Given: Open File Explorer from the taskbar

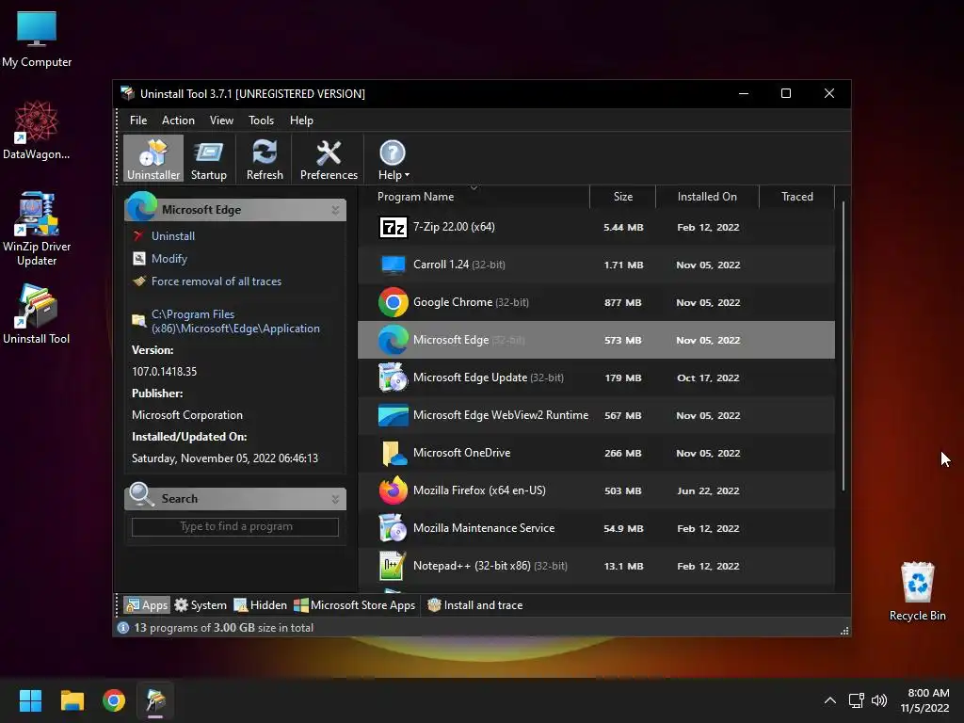Looking at the screenshot, I should (x=72, y=700).
